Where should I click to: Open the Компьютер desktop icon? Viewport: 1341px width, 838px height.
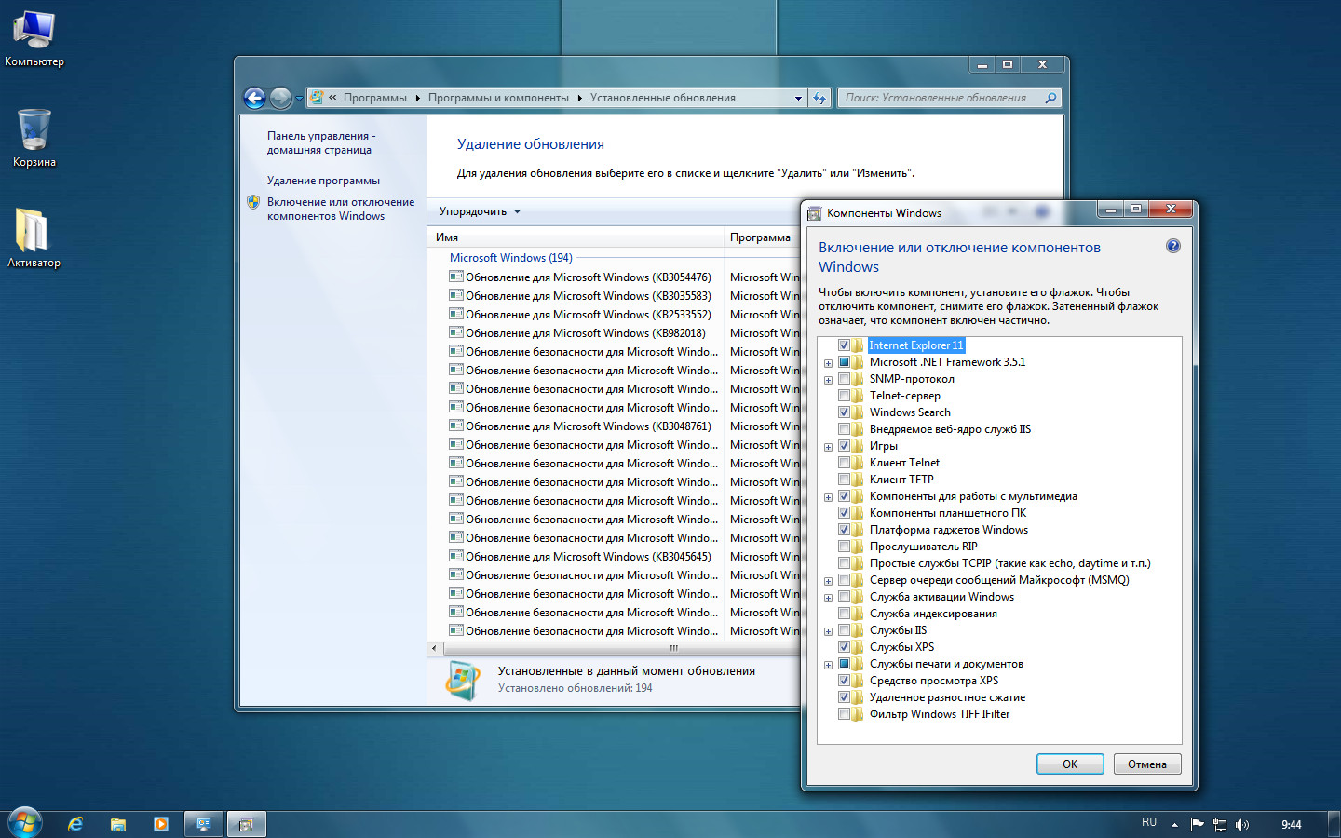pos(34,39)
